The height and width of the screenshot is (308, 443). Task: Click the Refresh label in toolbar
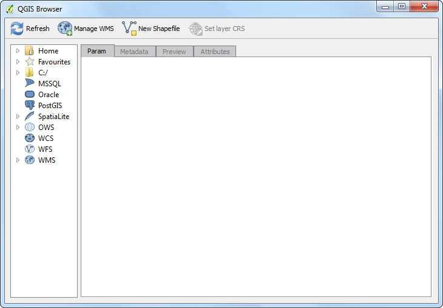click(38, 29)
